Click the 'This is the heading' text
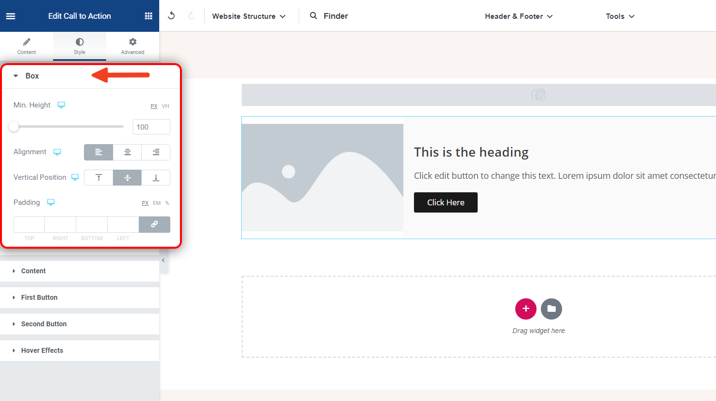This screenshot has width=716, height=401. tap(471, 152)
